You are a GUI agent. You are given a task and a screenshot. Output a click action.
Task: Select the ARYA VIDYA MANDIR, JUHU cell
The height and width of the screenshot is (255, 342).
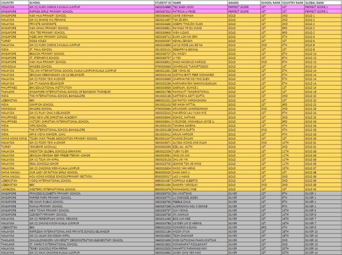click(92, 134)
